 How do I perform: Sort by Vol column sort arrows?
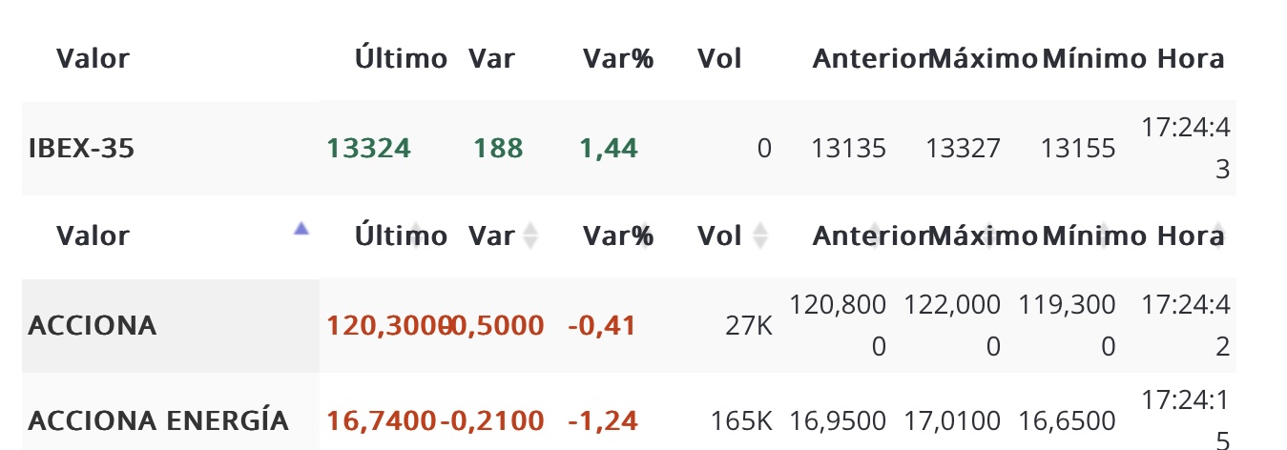click(x=761, y=235)
